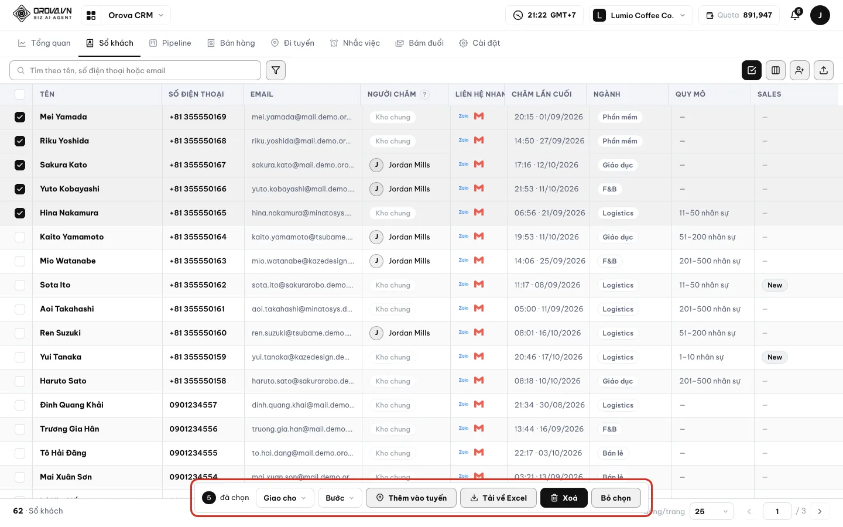Viewport: 843px width, 527px height.
Task: Open the column layout settings icon
Action: tap(776, 70)
